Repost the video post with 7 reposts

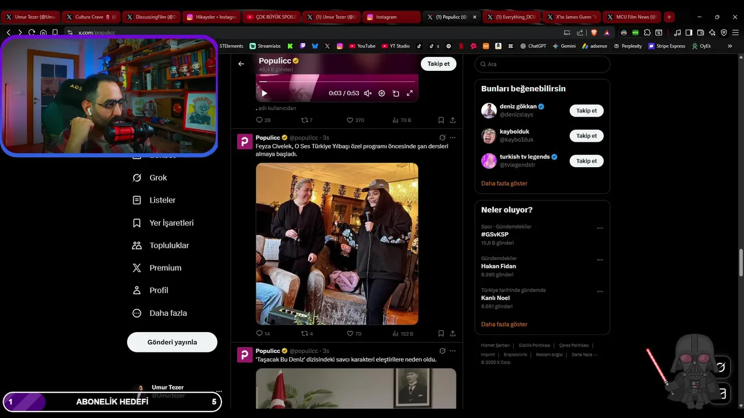[307, 120]
